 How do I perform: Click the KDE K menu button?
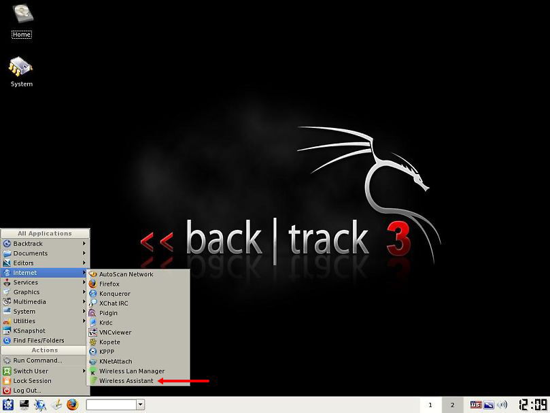pos(7,405)
